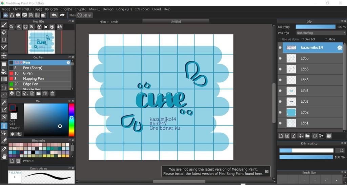
Task: Select the Magic Wand tool
Action: coord(4,102)
